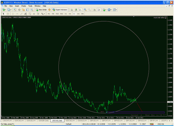Click the 'V: 3567' status value
This screenshot has width=174, height=126.
(x=143, y=124)
